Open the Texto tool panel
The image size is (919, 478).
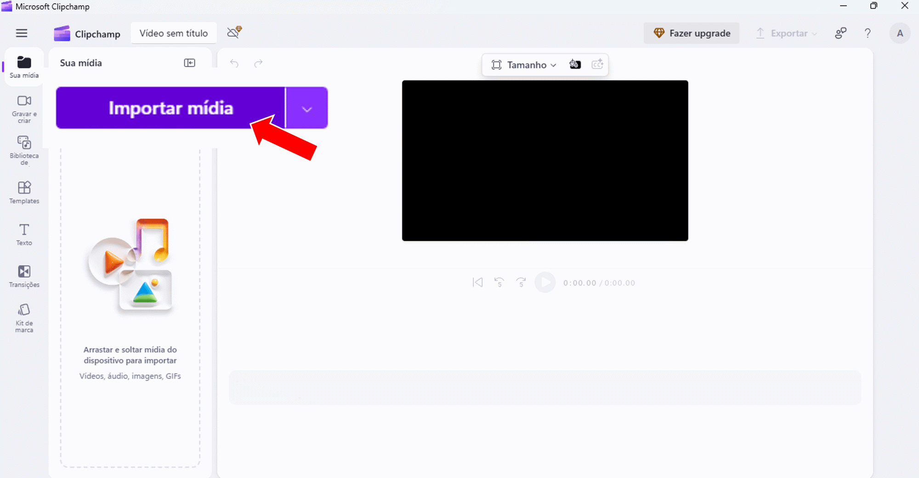point(24,234)
